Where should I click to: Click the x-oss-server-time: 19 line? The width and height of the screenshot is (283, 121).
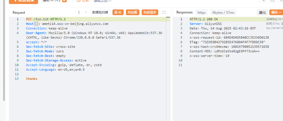(209, 56)
